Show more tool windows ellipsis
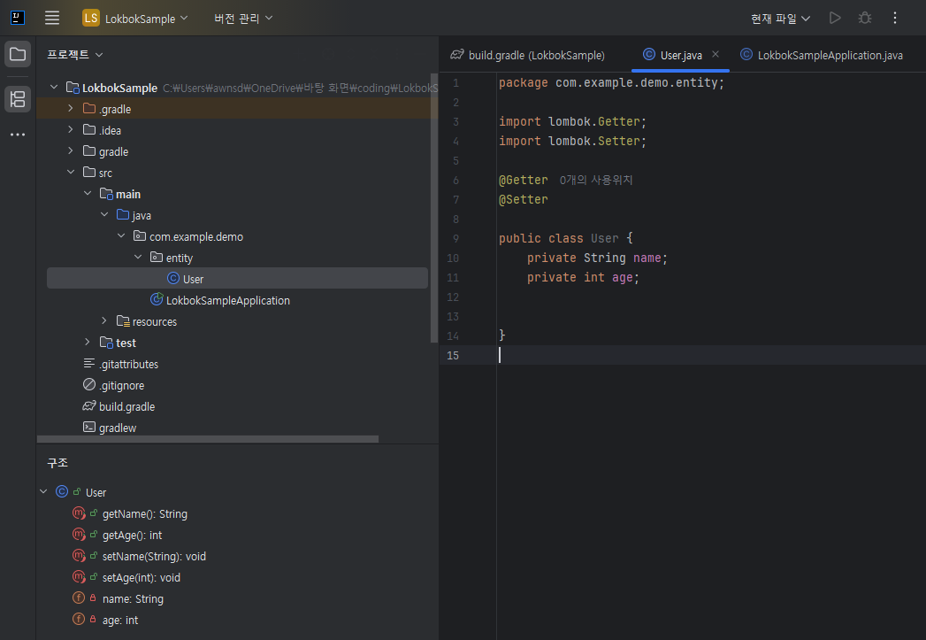This screenshot has width=926, height=640. 18,135
